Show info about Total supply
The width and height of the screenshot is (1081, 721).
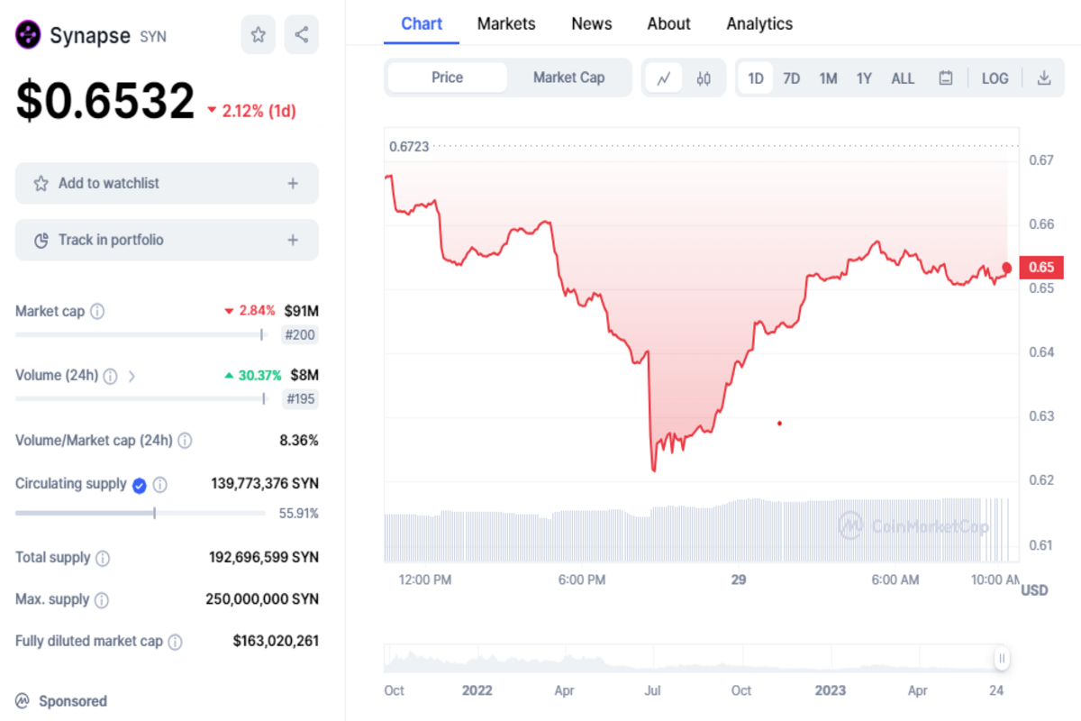point(103,559)
